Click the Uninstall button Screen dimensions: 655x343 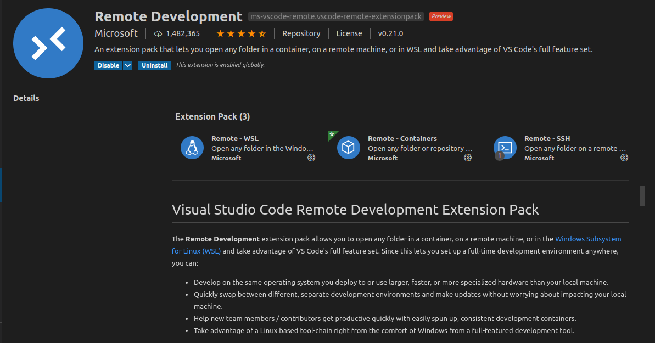tap(155, 65)
